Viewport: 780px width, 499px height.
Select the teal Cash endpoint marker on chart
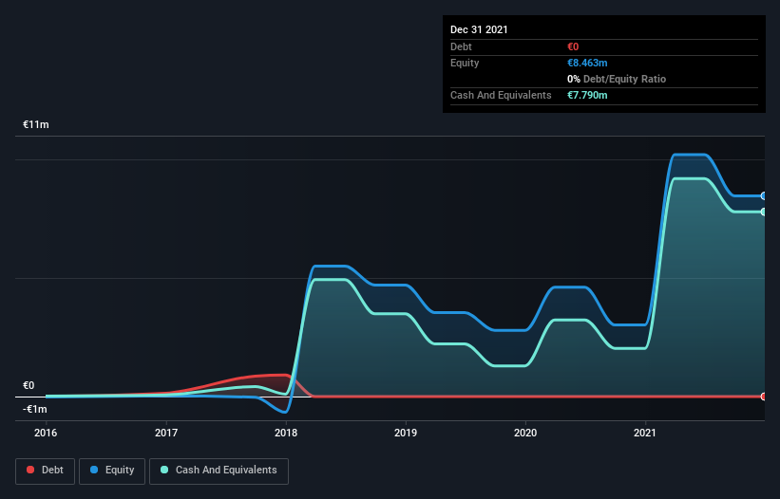tap(764, 212)
